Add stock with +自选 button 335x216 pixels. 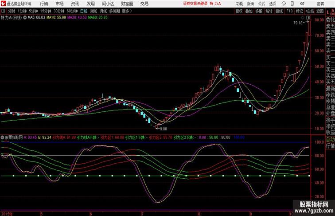coord(310,11)
